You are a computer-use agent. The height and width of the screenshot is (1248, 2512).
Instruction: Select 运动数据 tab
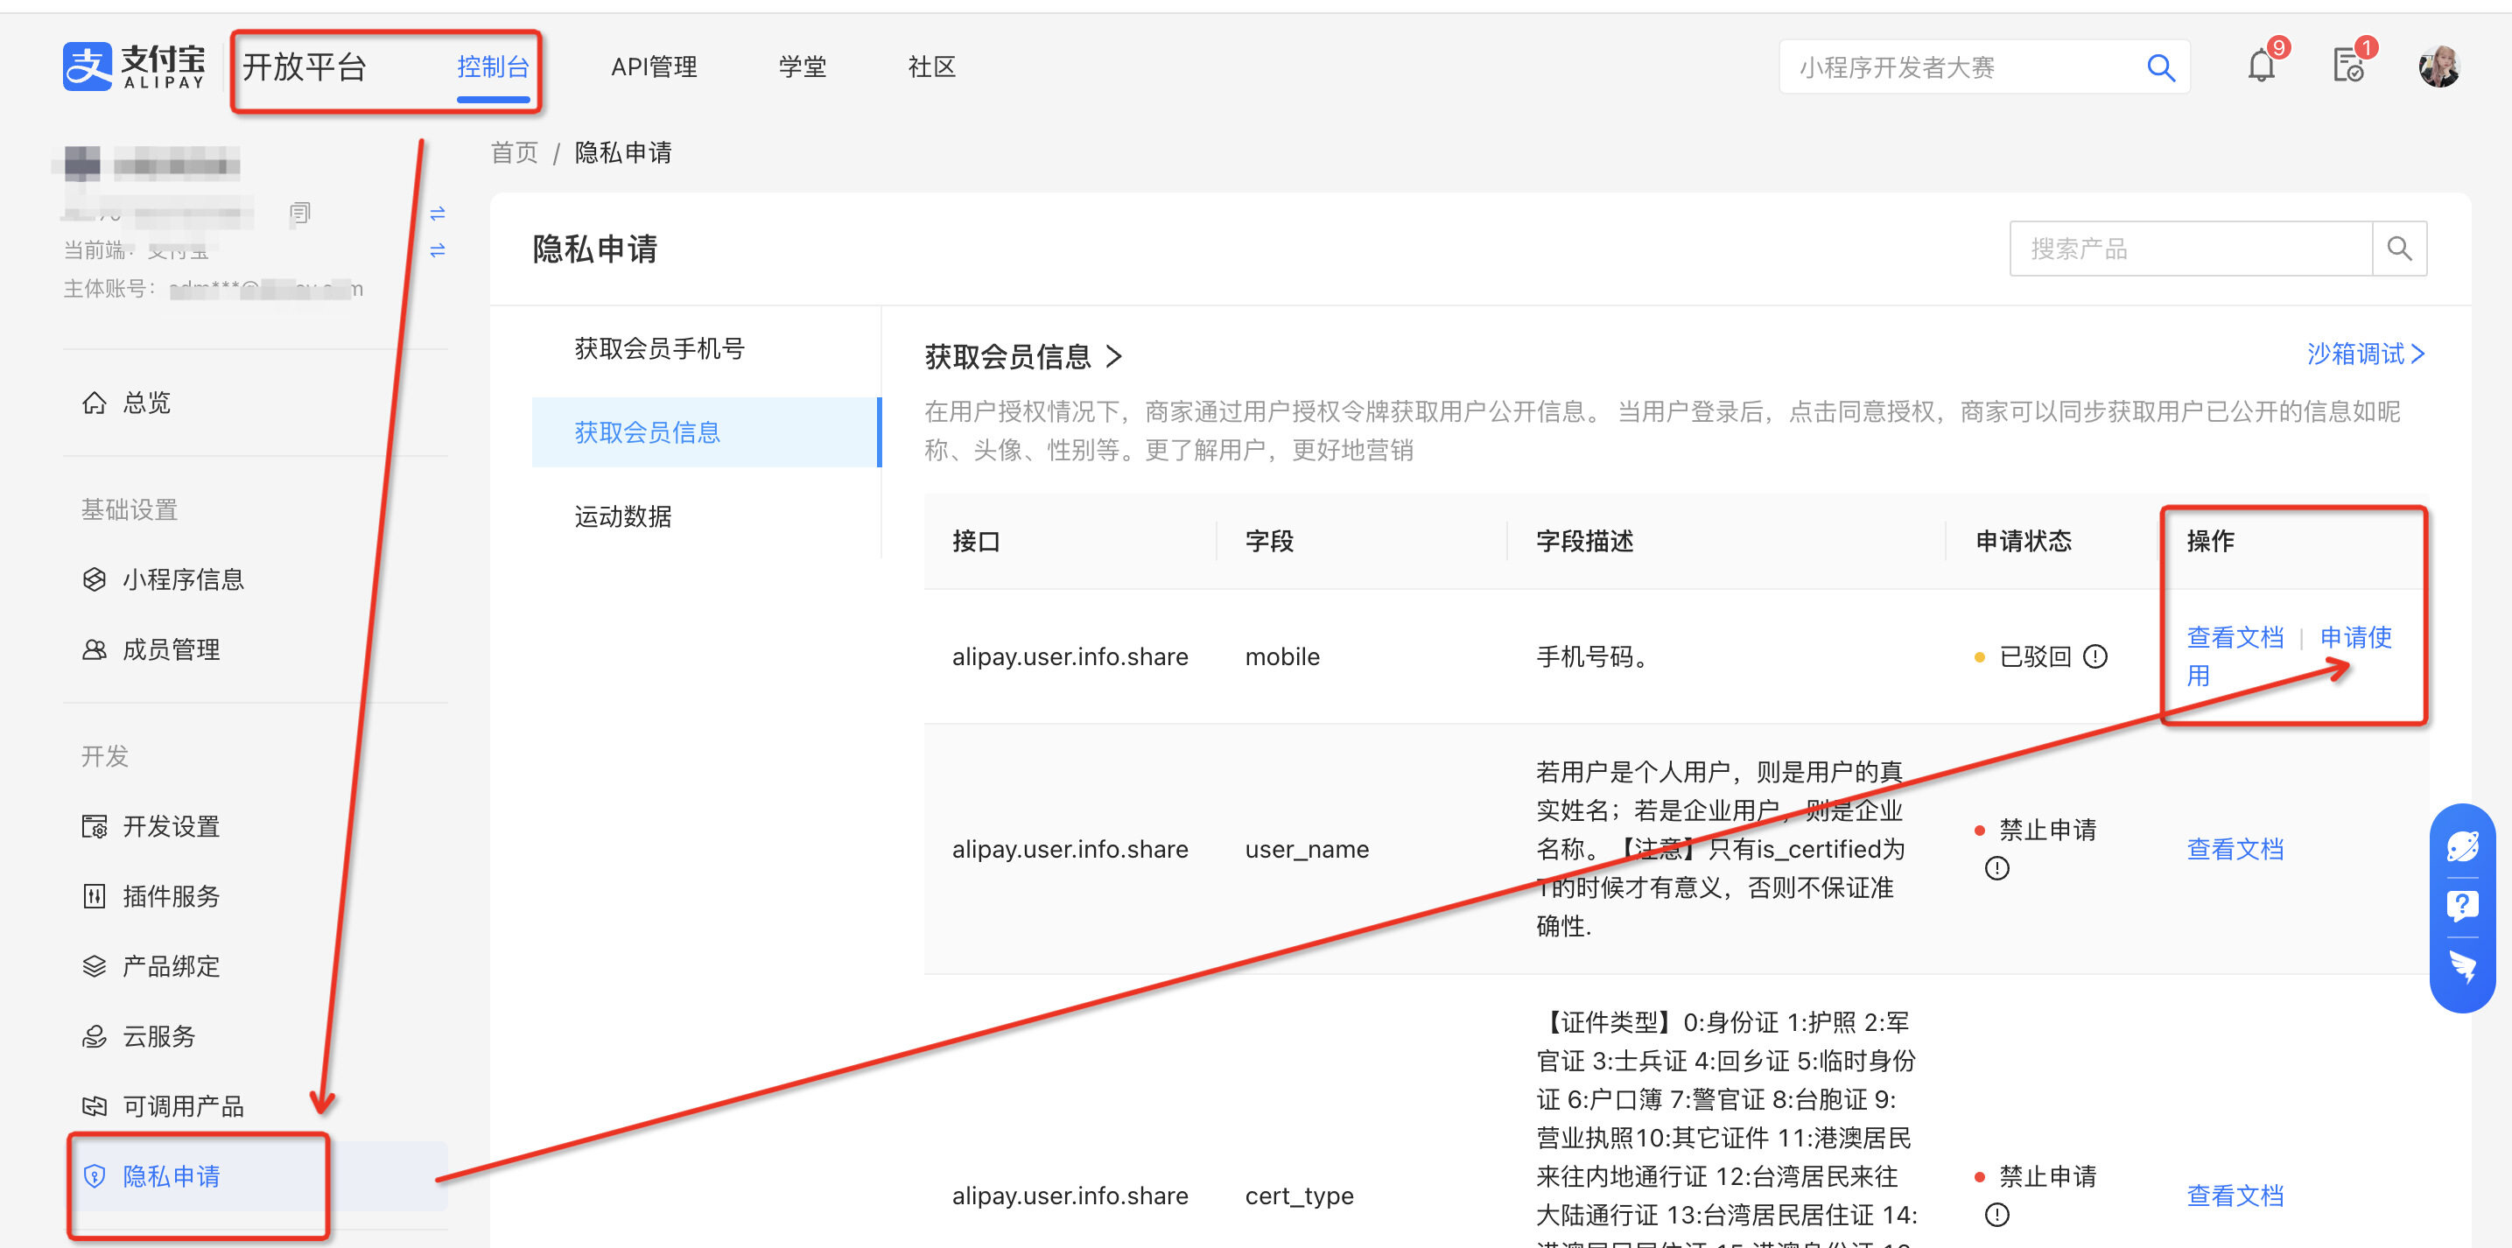pos(622,516)
